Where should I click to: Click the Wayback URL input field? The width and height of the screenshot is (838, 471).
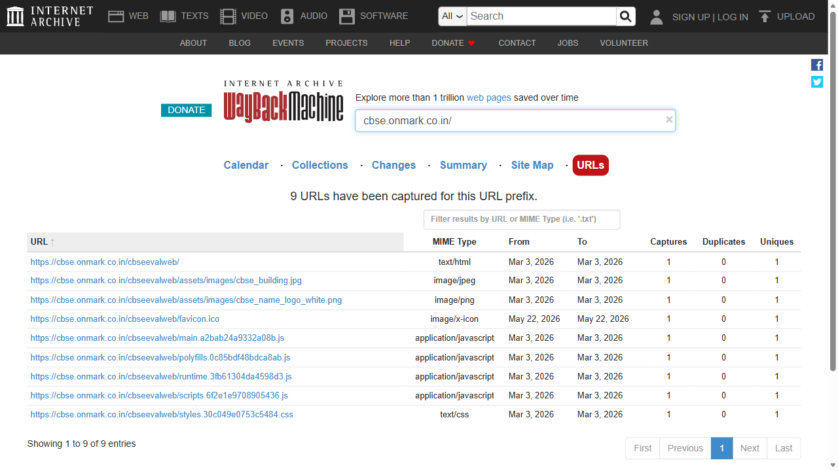tap(515, 120)
